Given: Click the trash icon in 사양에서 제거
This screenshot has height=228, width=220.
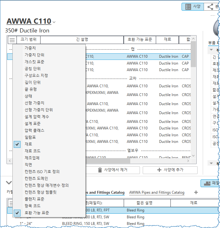Looking at the screenshot, I should click(100, 170).
